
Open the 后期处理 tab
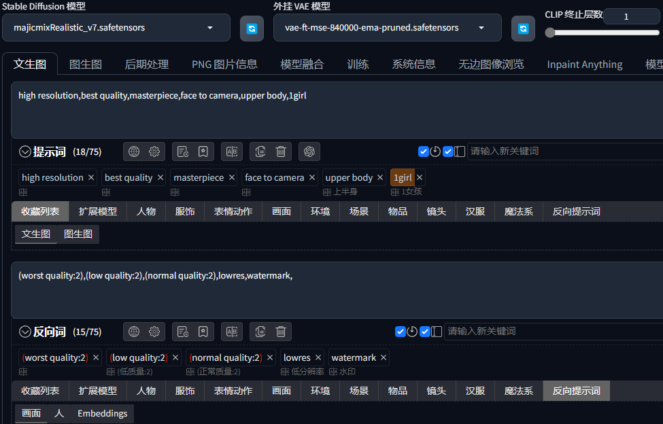[147, 64]
